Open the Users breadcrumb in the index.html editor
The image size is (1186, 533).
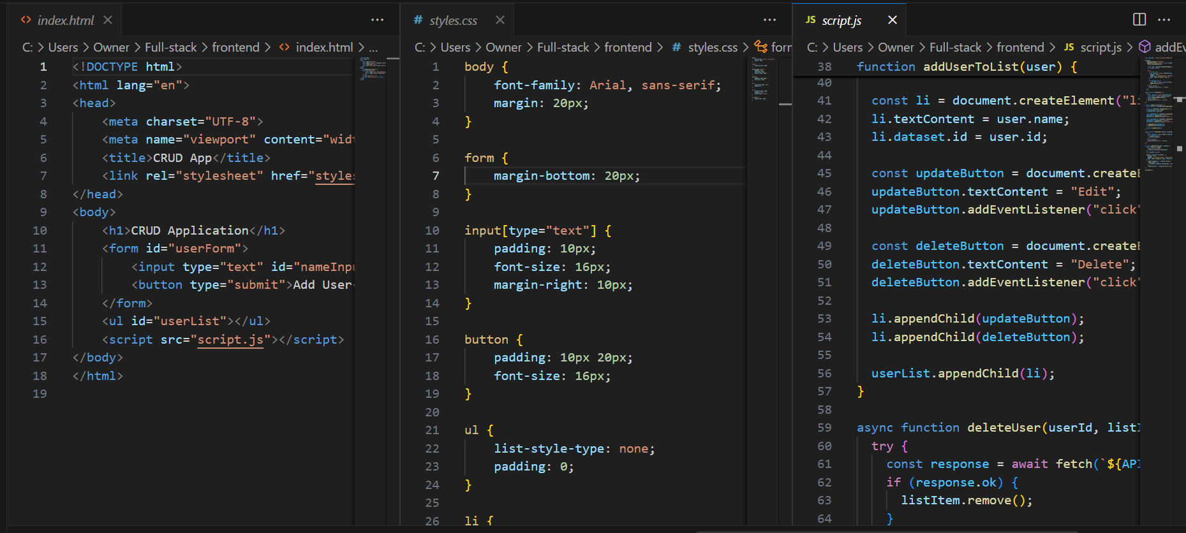coord(63,47)
